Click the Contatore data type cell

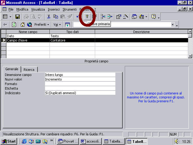click(72, 40)
